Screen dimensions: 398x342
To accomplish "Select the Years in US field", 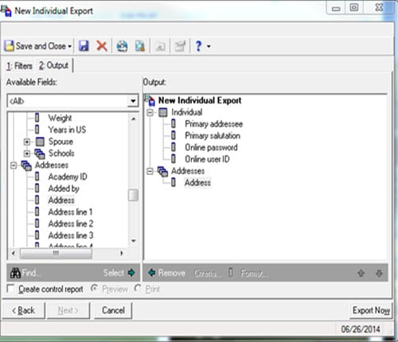I will (67, 130).
